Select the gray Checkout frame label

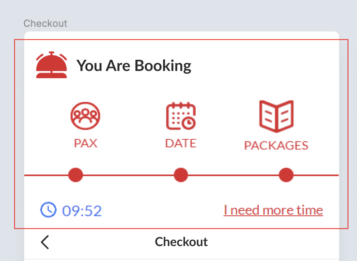[x=45, y=23]
